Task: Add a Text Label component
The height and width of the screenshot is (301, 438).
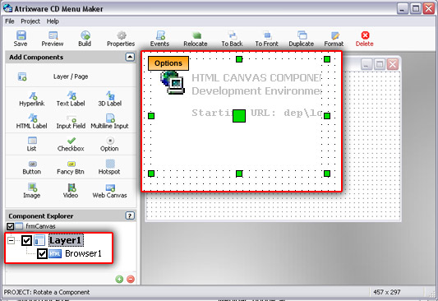Action: pyautogui.click(x=71, y=99)
